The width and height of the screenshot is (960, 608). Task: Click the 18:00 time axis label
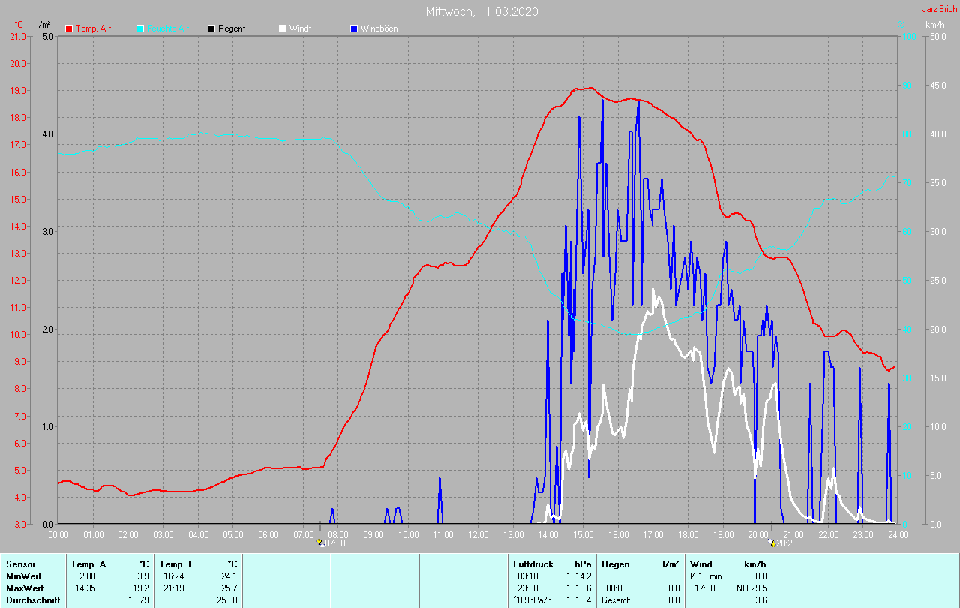(688, 535)
